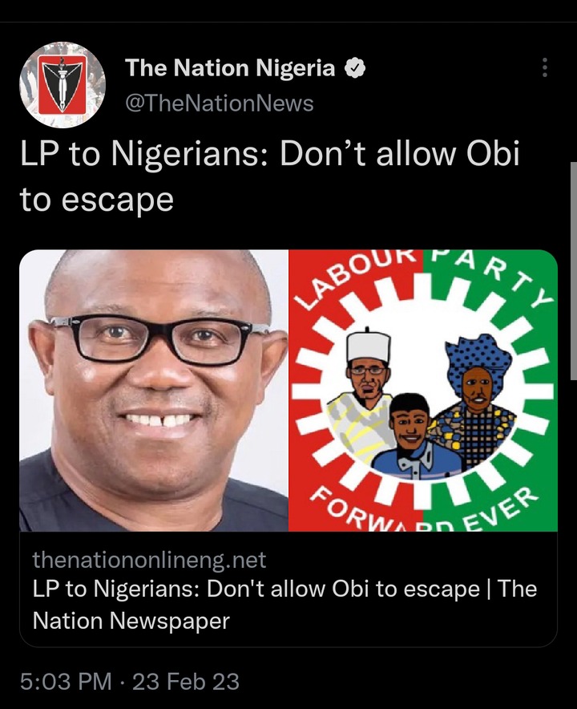
Task: Open The Nation Nigeria profile avatar
Action: (x=63, y=84)
